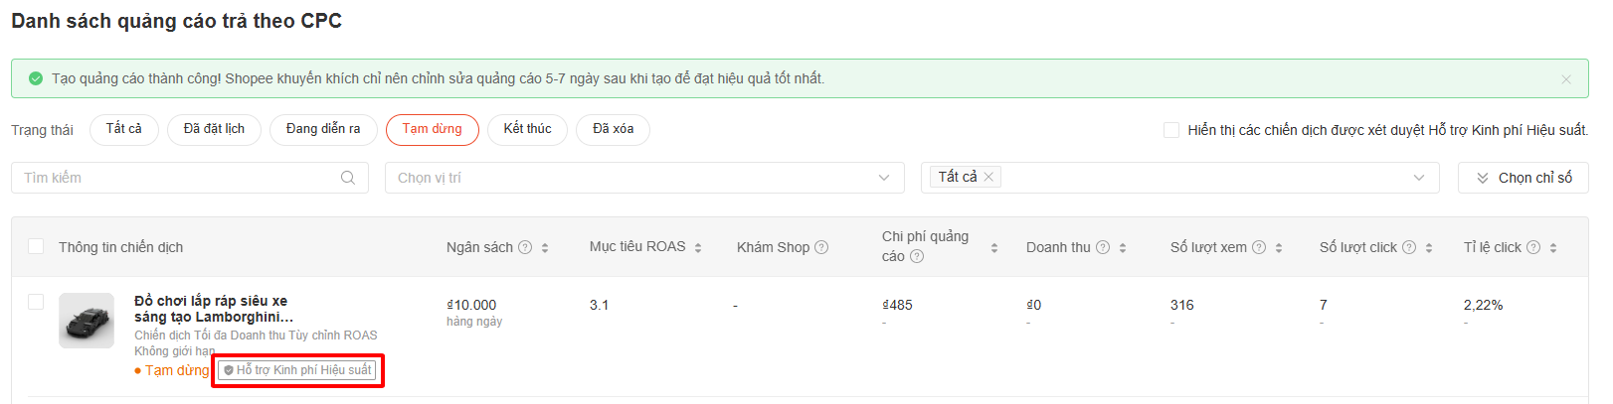Viewport: 1613px width, 404px height.
Task: Click help icon beside Số lượt xem
Action: click(1259, 247)
